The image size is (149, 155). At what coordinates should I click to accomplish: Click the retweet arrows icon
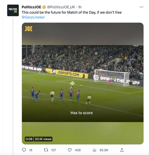(46, 150)
